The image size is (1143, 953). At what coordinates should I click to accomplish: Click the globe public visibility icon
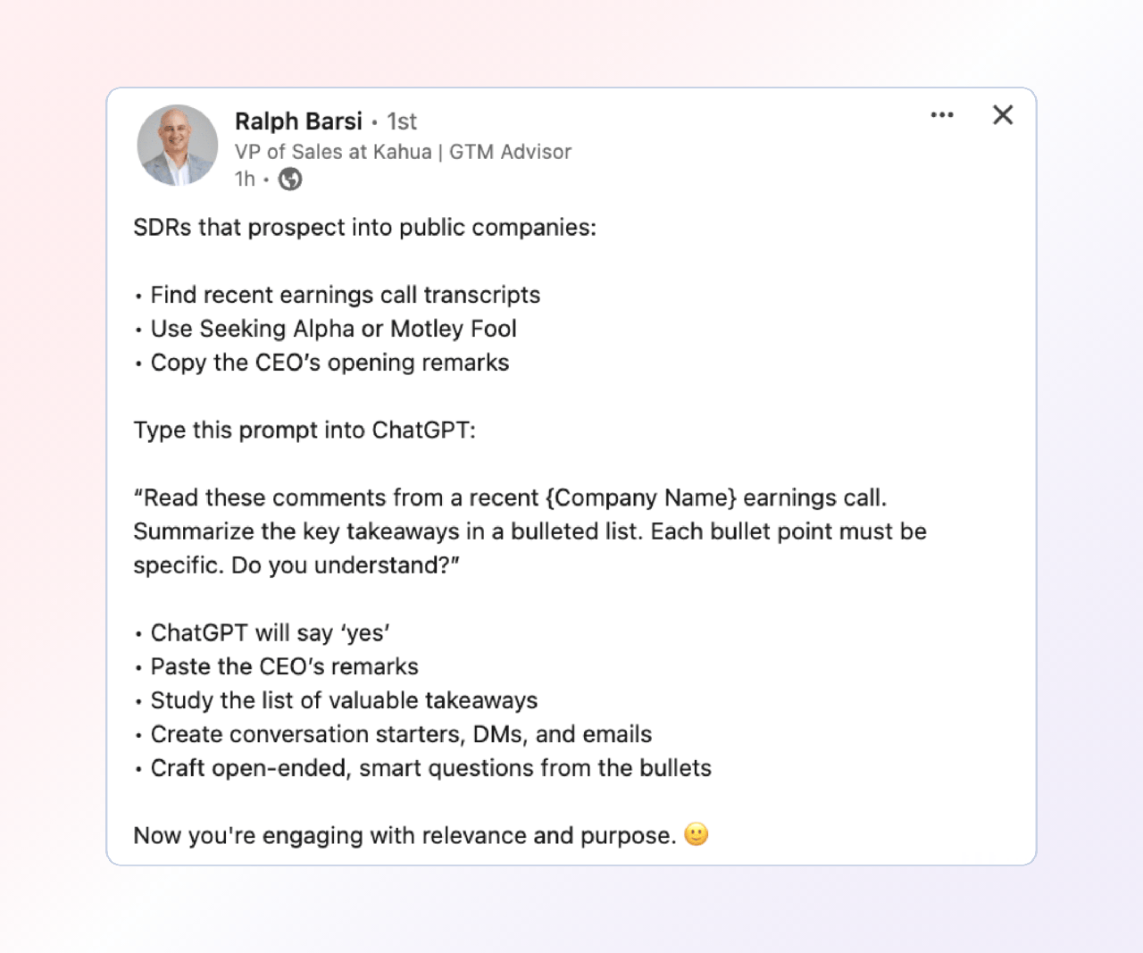290,180
